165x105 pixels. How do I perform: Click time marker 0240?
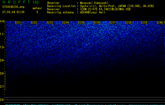tap(160, 23)
